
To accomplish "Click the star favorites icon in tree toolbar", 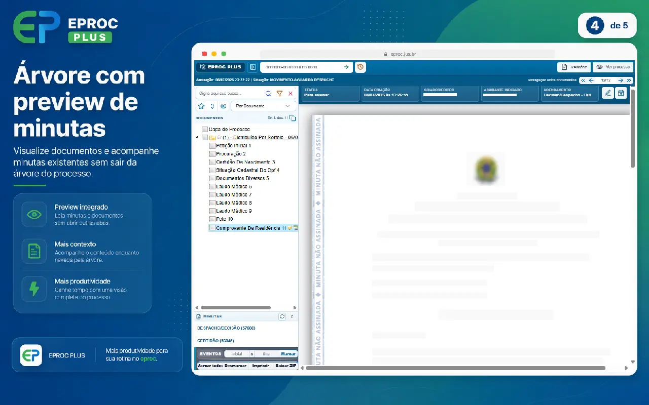I will click(201, 106).
